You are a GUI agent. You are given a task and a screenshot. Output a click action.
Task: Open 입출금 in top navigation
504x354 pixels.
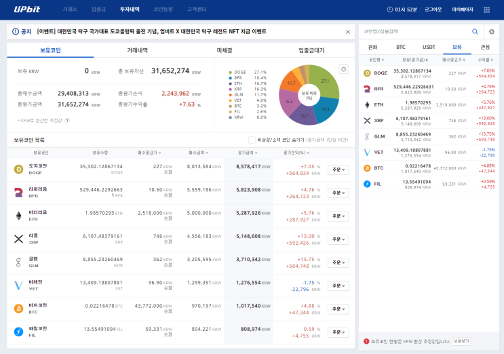[98, 9]
